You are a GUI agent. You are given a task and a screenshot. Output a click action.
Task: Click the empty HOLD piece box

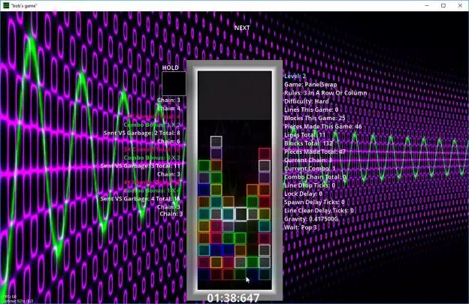[x=174, y=83]
